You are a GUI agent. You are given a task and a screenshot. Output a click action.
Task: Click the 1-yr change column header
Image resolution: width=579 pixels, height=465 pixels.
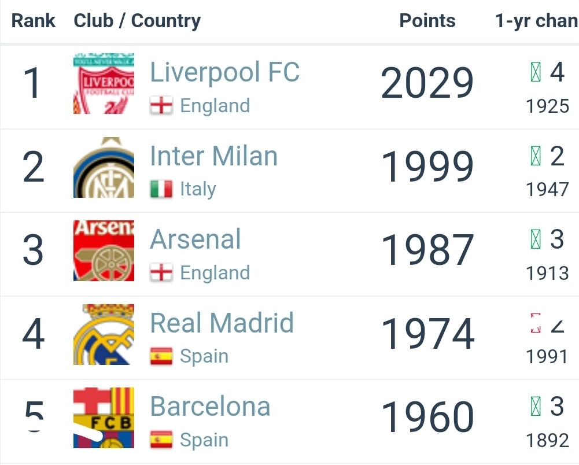536,21
